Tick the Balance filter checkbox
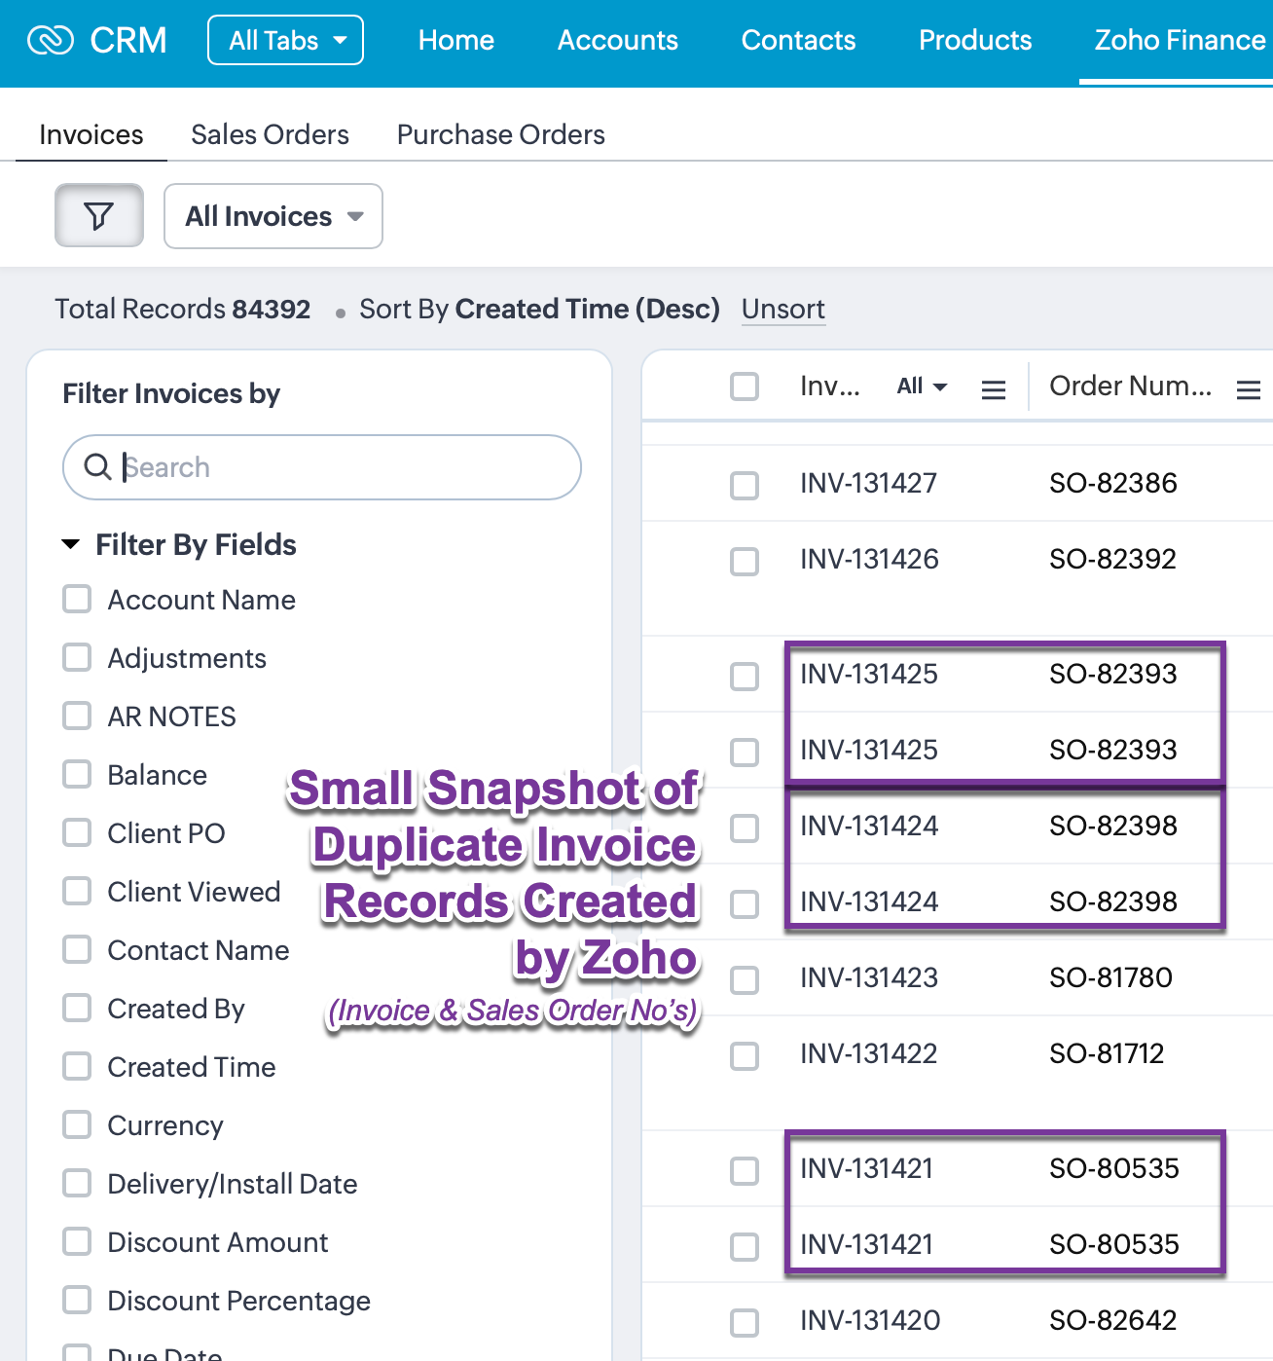This screenshot has width=1273, height=1361. click(x=77, y=774)
